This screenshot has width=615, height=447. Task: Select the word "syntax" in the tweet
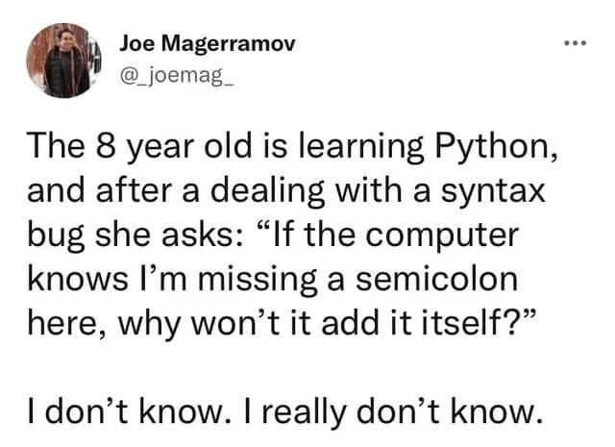tap(493, 193)
